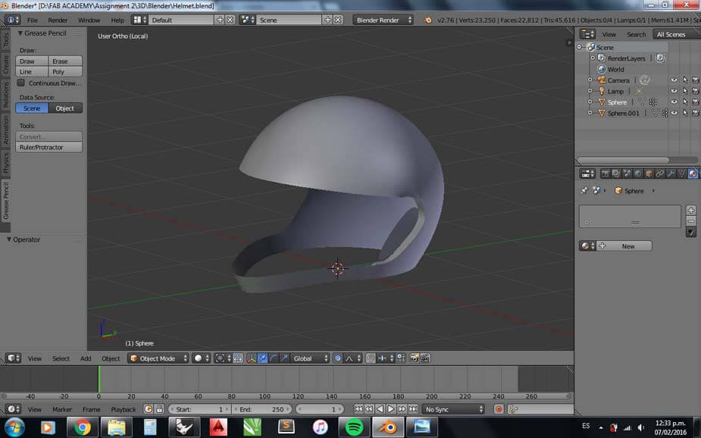
Task: Open the Global orientation dropdown
Action: coord(311,358)
